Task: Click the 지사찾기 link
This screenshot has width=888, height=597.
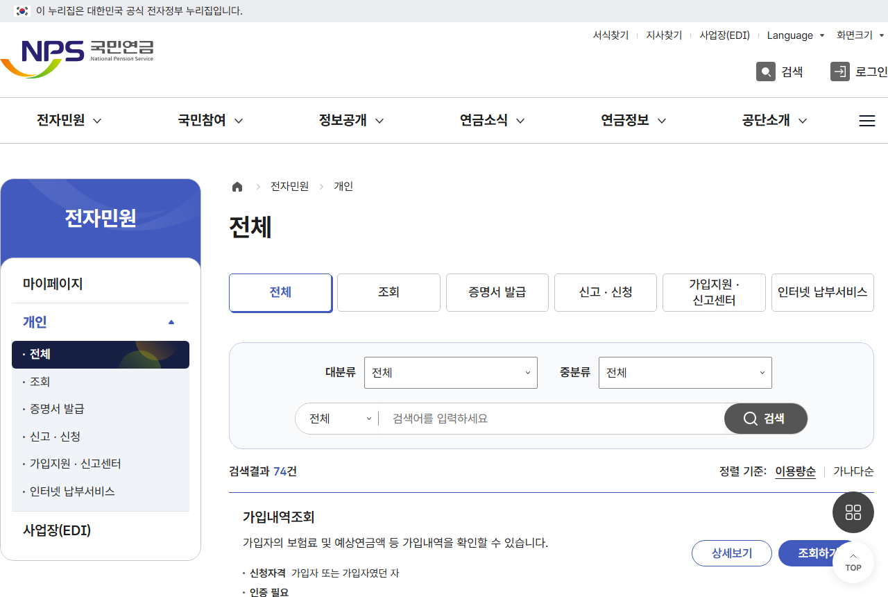Action: 664,35
